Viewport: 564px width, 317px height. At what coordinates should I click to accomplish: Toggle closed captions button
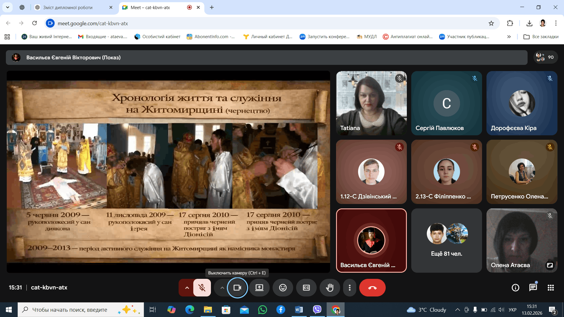click(306, 288)
